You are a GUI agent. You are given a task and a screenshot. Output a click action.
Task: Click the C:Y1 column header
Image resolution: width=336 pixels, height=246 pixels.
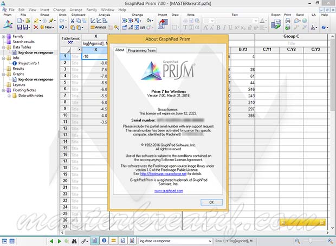[267, 49]
